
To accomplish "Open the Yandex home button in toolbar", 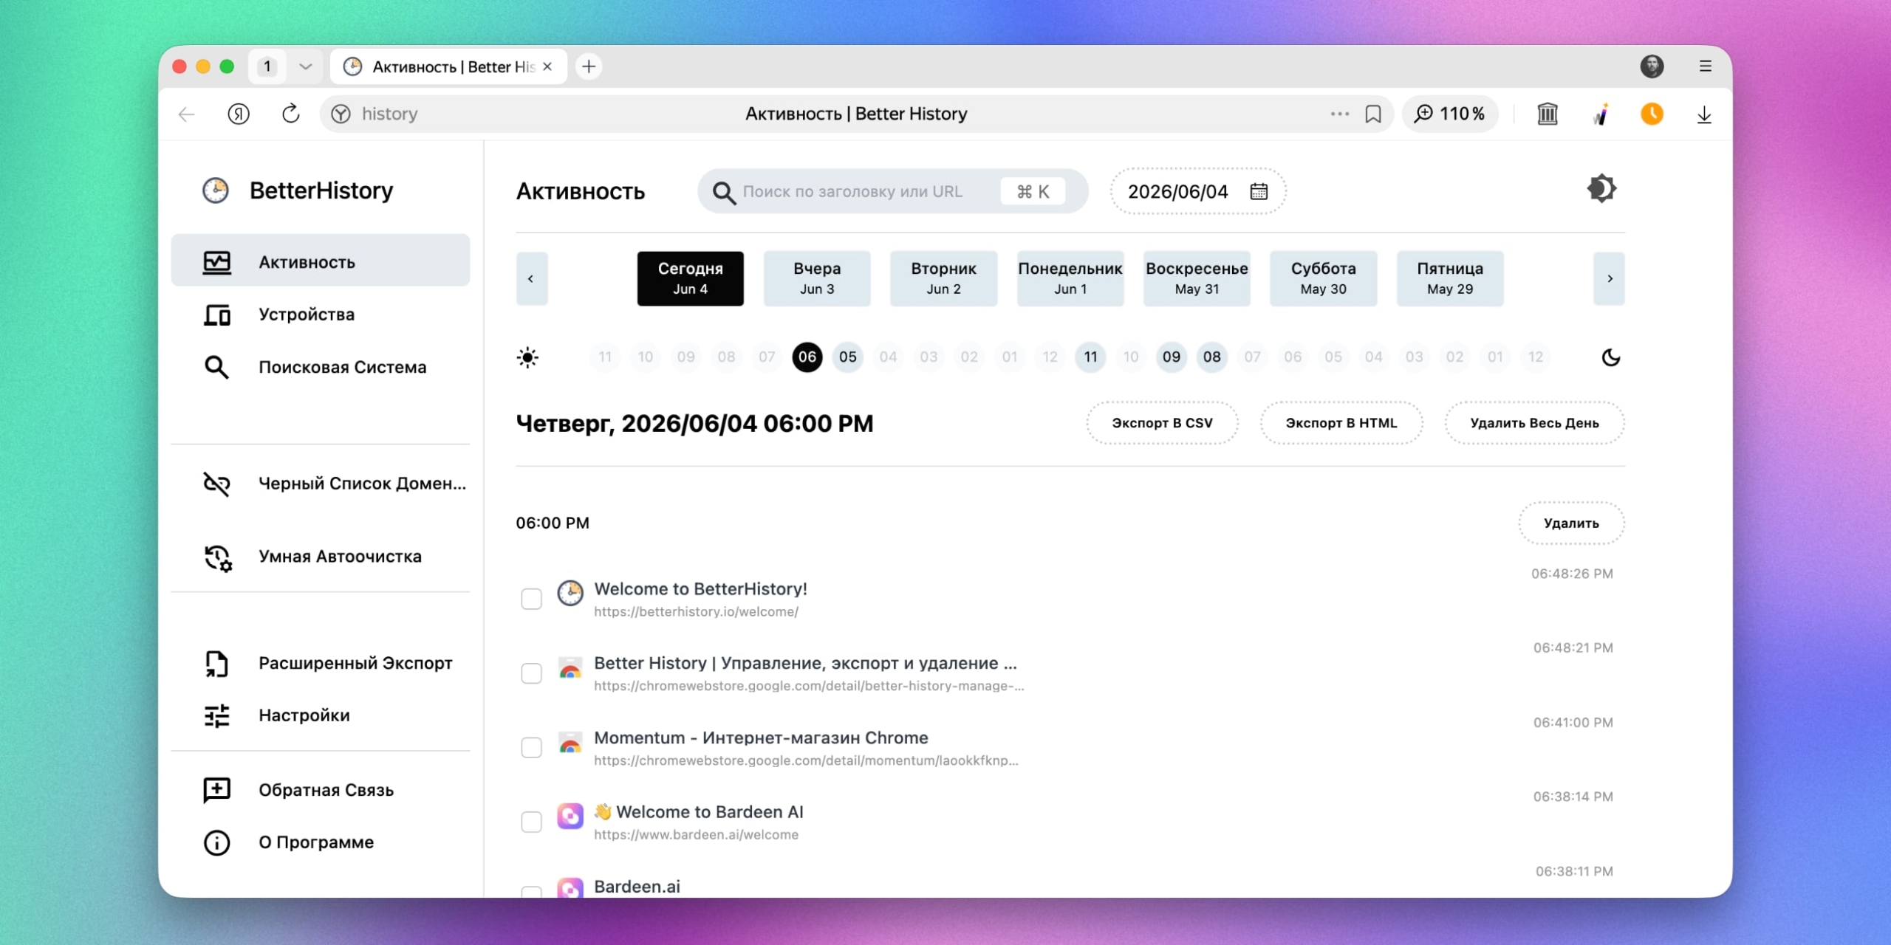I will [x=239, y=114].
